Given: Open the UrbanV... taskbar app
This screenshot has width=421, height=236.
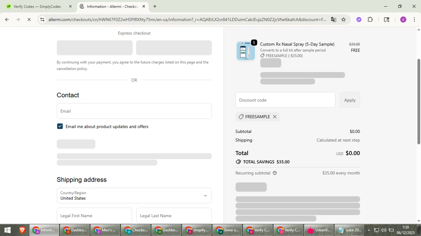Looking at the screenshot, I should (x=319, y=230).
